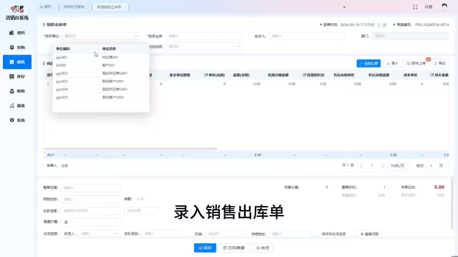Click the 经手人 input field
Viewport: 458px width, 257px height.
pyautogui.click(x=307, y=36)
